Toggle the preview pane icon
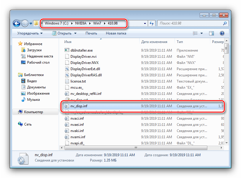Screen dimensions: 241x178 (211, 33)
